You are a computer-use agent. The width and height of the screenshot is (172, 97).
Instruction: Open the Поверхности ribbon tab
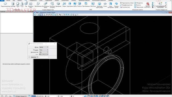(x=33, y=1)
